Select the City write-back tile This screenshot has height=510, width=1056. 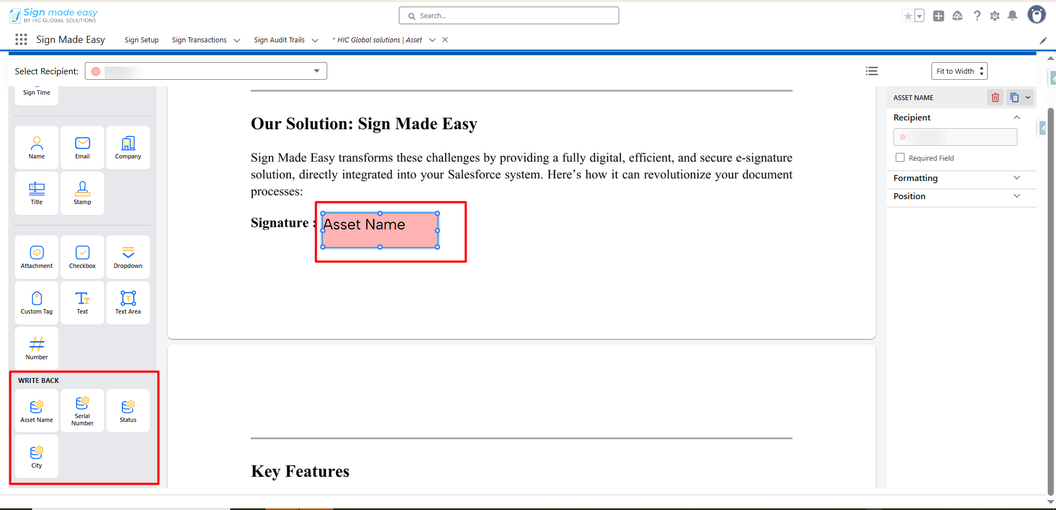pyautogui.click(x=37, y=456)
